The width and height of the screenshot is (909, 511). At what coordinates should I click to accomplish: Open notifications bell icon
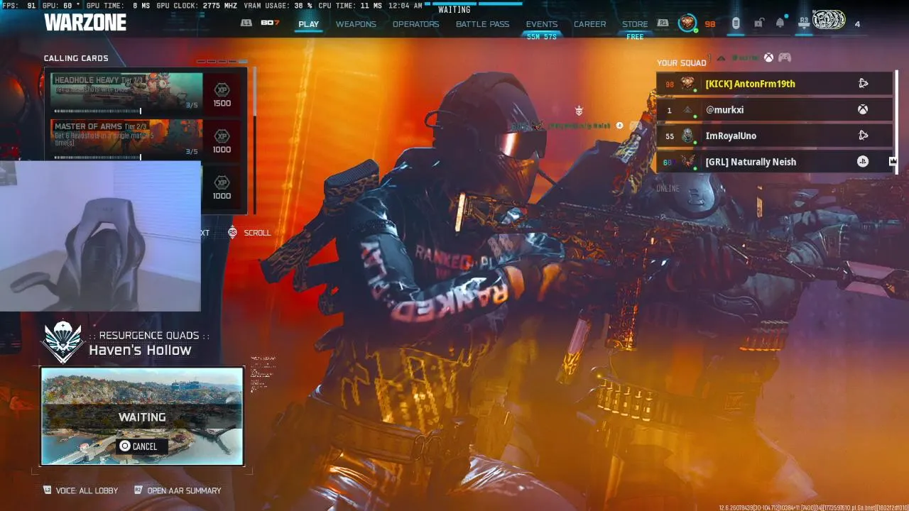(x=780, y=23)
